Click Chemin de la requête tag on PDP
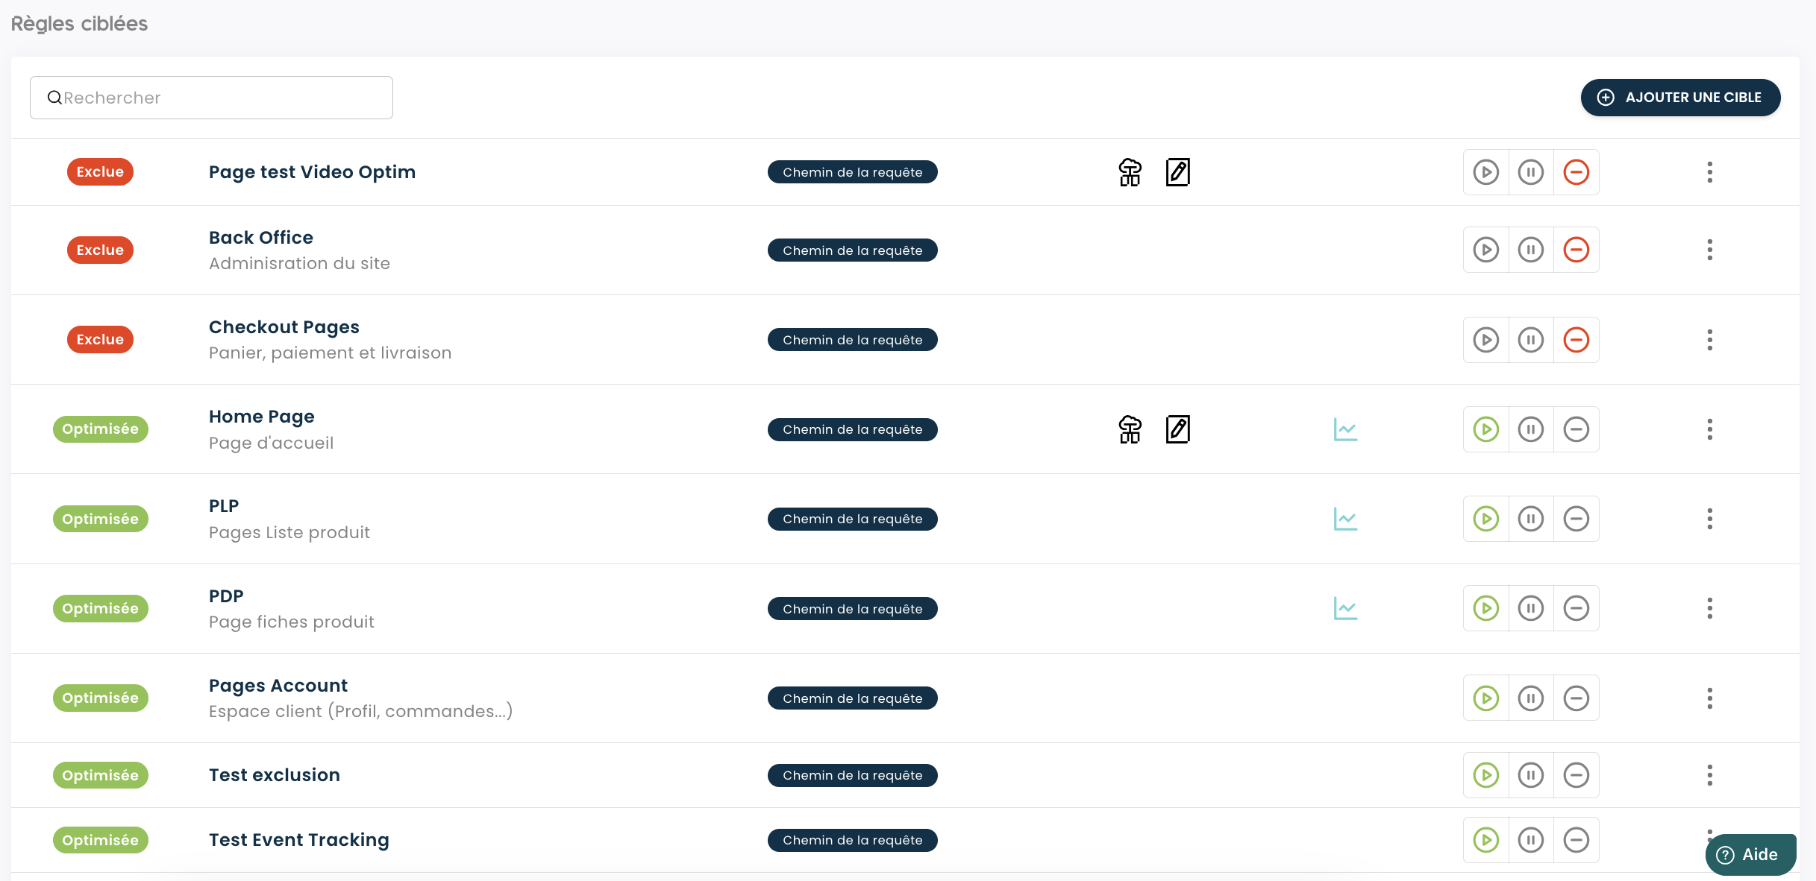 coord(852,609)
